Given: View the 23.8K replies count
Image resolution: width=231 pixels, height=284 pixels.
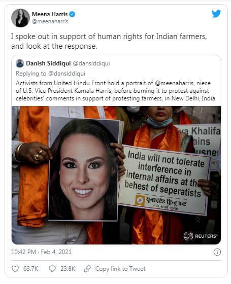Looking at the screenshot, I should pos(68,269).
